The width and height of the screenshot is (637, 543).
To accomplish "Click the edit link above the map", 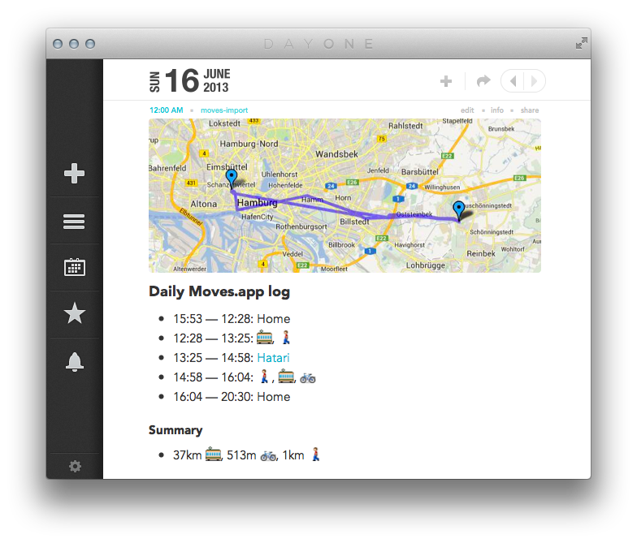I will click(x=467, y=110).
